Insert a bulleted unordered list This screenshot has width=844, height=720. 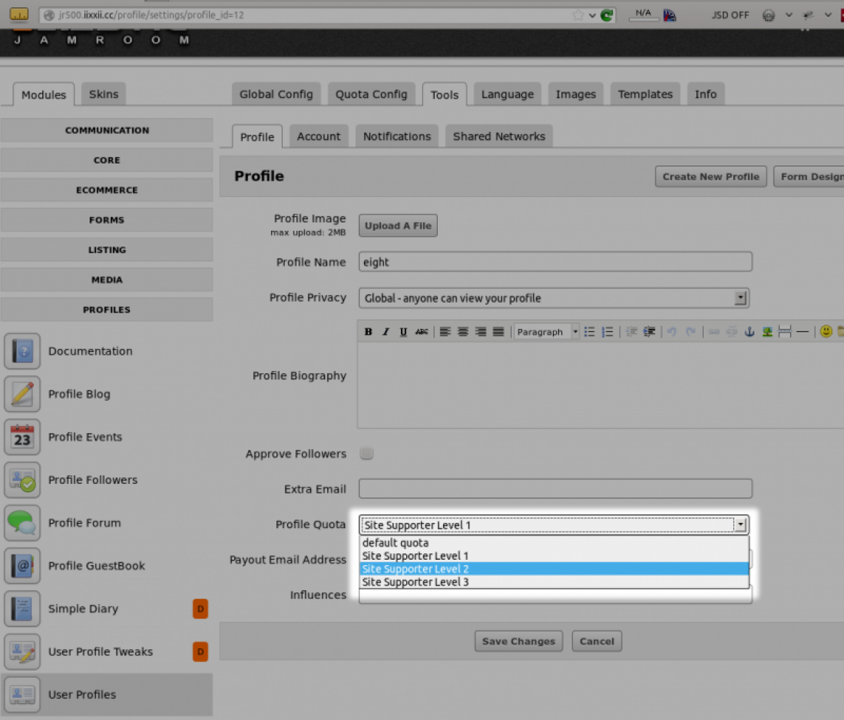(589, 332)
